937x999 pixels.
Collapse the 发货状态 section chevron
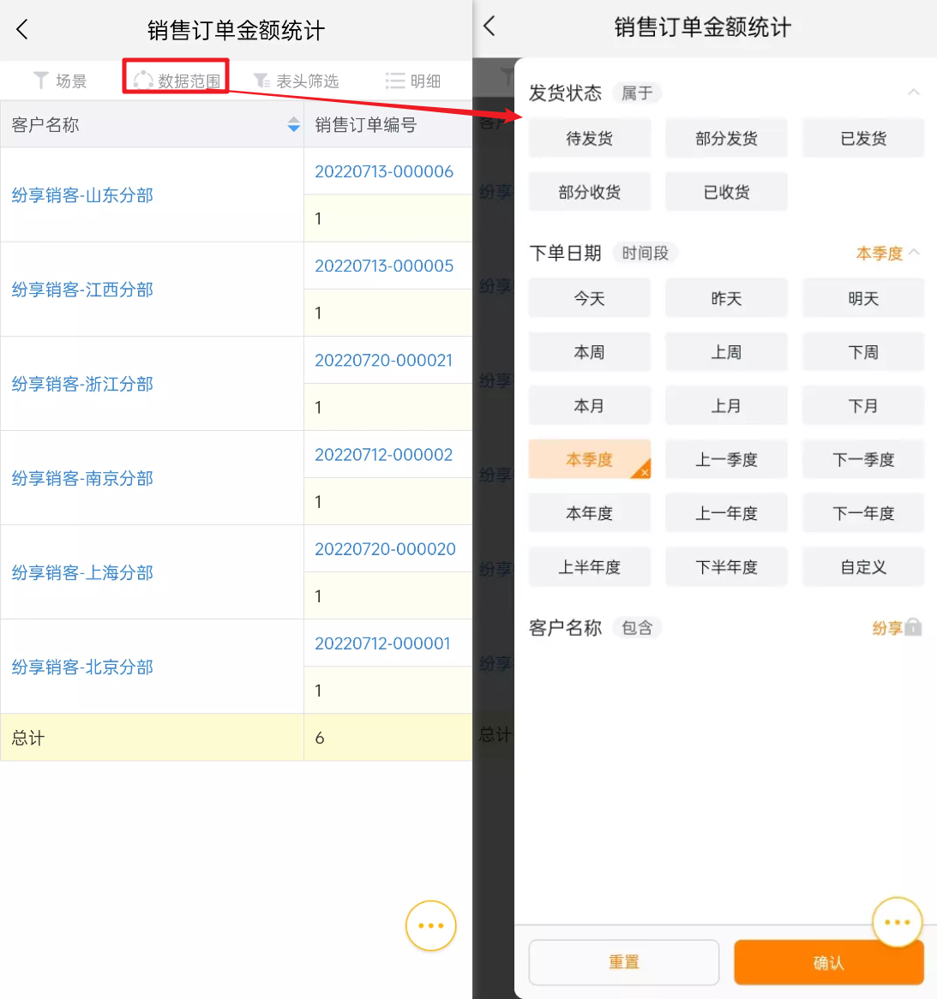point(913,93)
